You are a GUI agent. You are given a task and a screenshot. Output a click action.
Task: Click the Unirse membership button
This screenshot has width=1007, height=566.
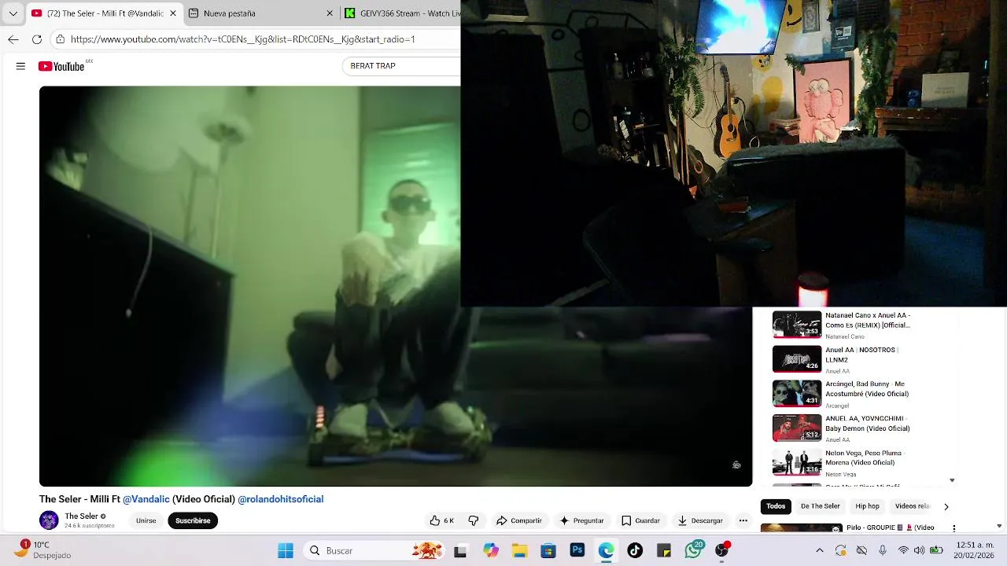[146, 520]
